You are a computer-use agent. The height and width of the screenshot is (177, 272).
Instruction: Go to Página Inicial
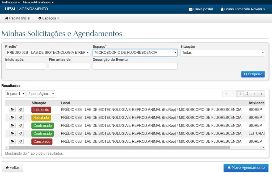(18, 18)
